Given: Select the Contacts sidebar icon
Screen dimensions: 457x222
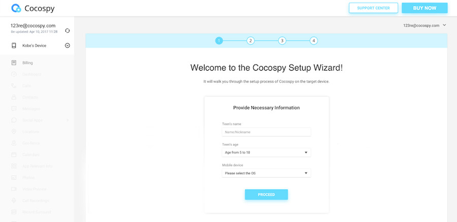Looking at the screenshot, I should (14, 97).
